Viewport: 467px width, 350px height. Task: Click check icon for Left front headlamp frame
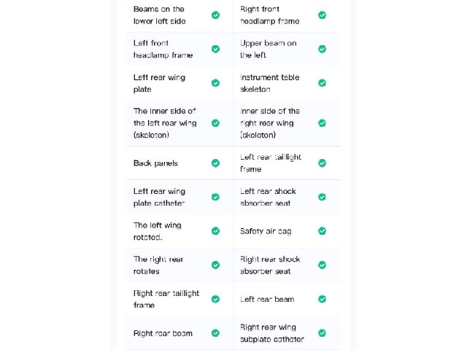(x=215, y=49)
